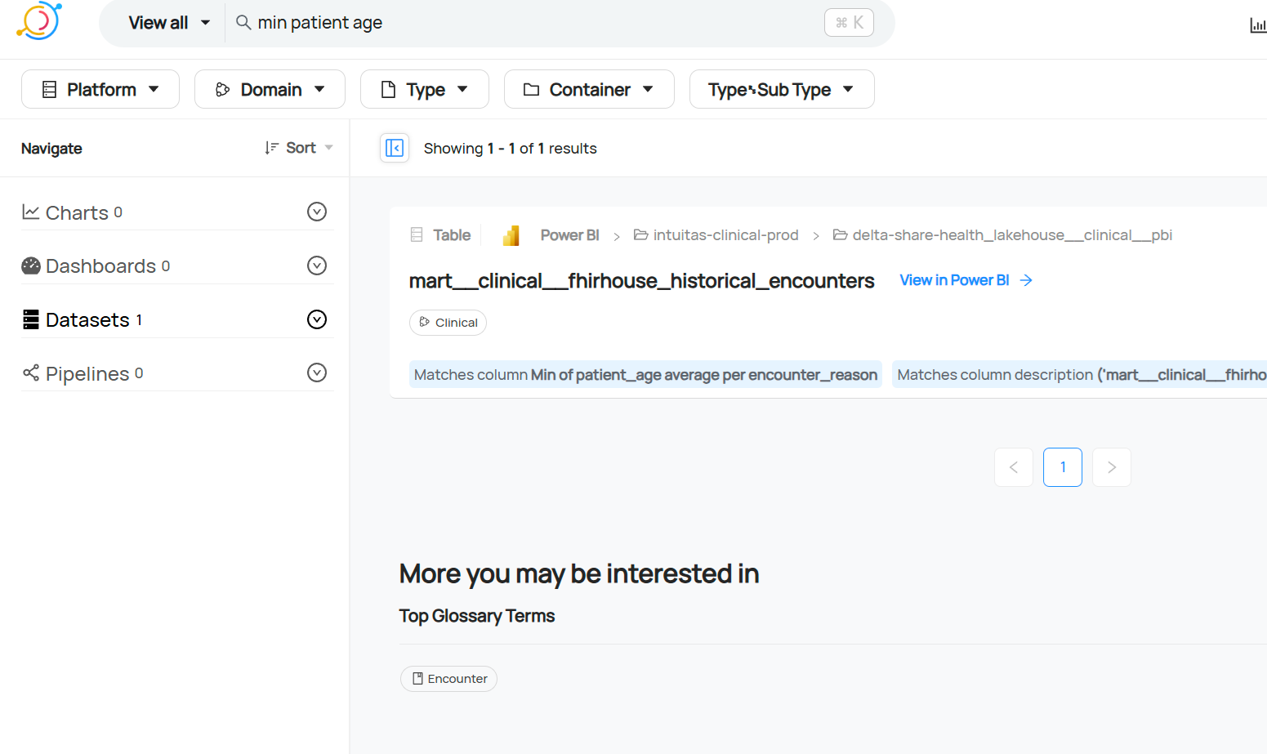Click the DataHub logo icon
This screenshot has width=1267, height=754.
(38, 21)
